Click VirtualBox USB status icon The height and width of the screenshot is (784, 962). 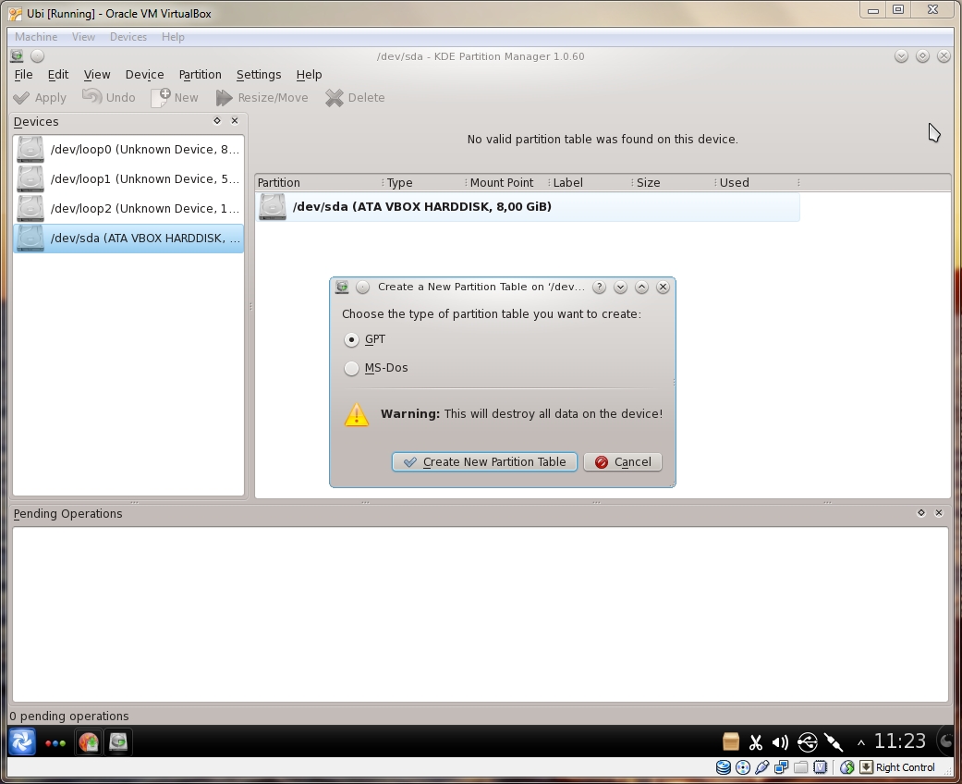pyautogui.click(x=762, y=767)
